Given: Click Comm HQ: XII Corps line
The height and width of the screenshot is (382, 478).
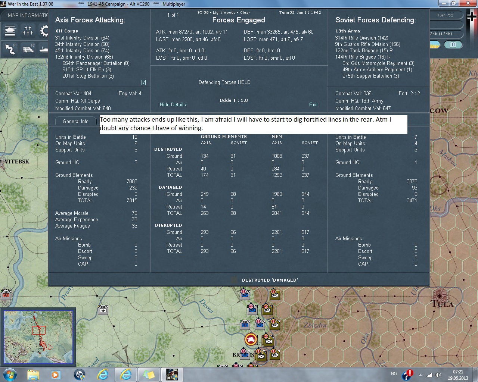Looking at the screenshot, I should (x=78, y=101).
